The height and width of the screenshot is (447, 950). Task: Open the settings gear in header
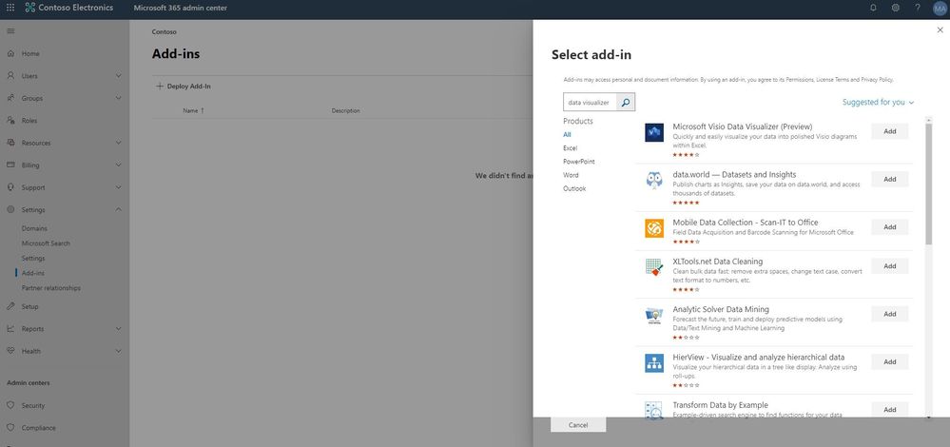coord(896,8)
